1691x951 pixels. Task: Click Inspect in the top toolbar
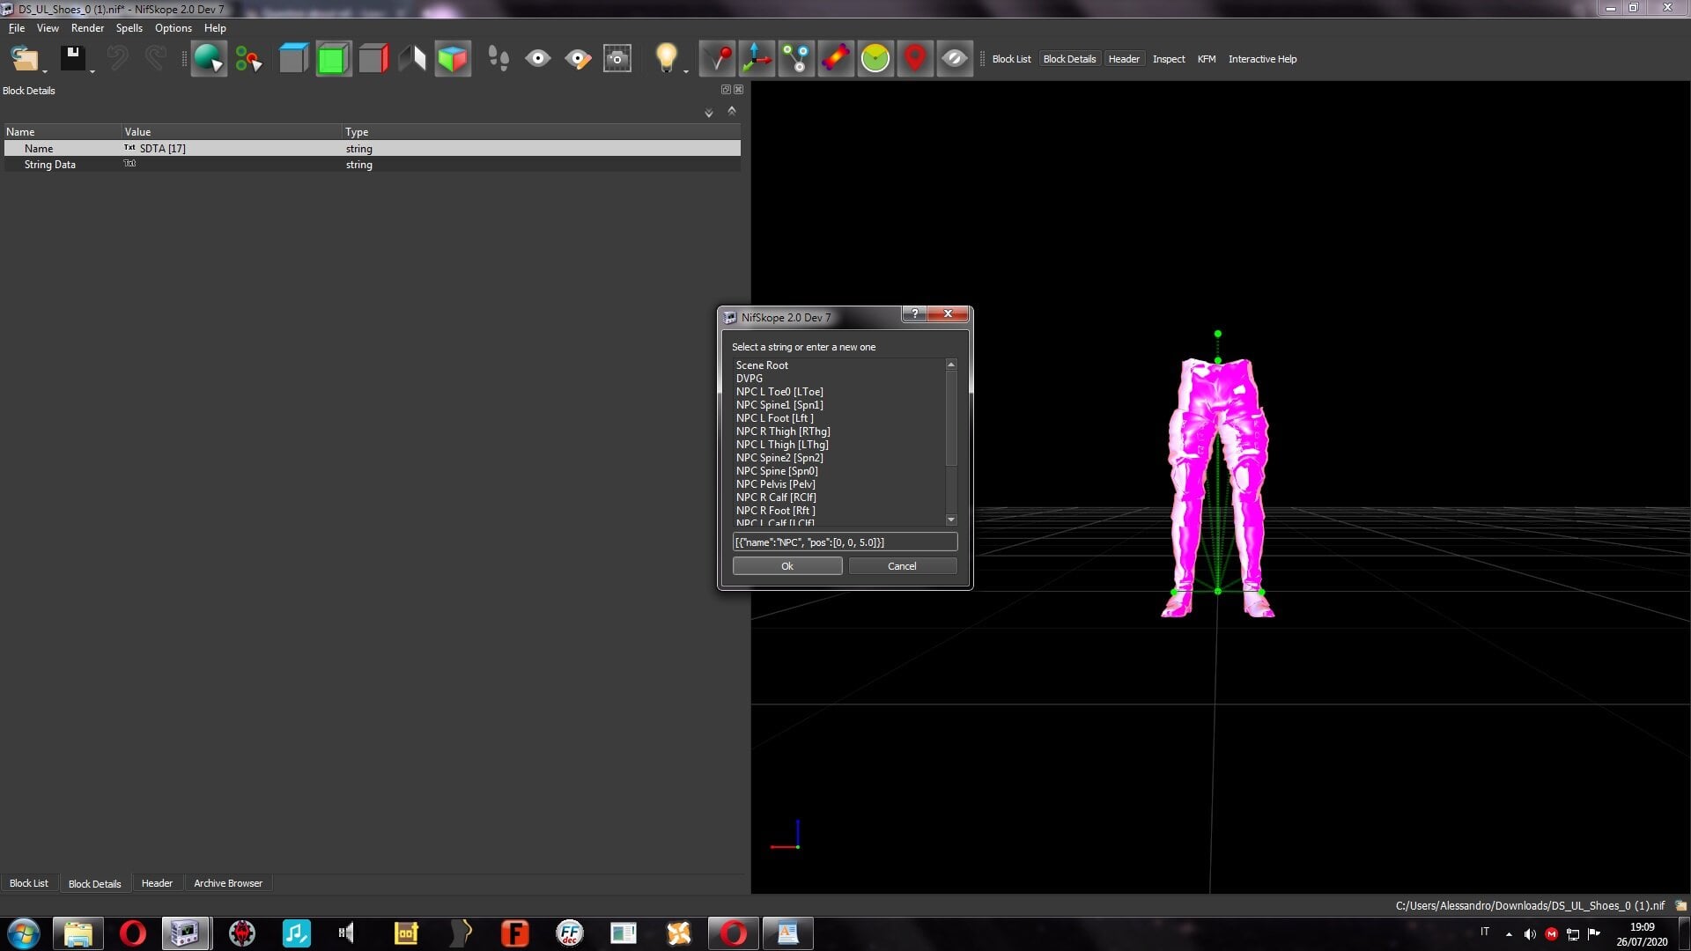(1169, 59)
